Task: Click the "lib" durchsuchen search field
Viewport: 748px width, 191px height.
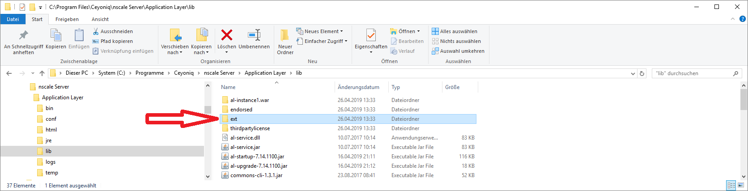Action: click(693, 73)
